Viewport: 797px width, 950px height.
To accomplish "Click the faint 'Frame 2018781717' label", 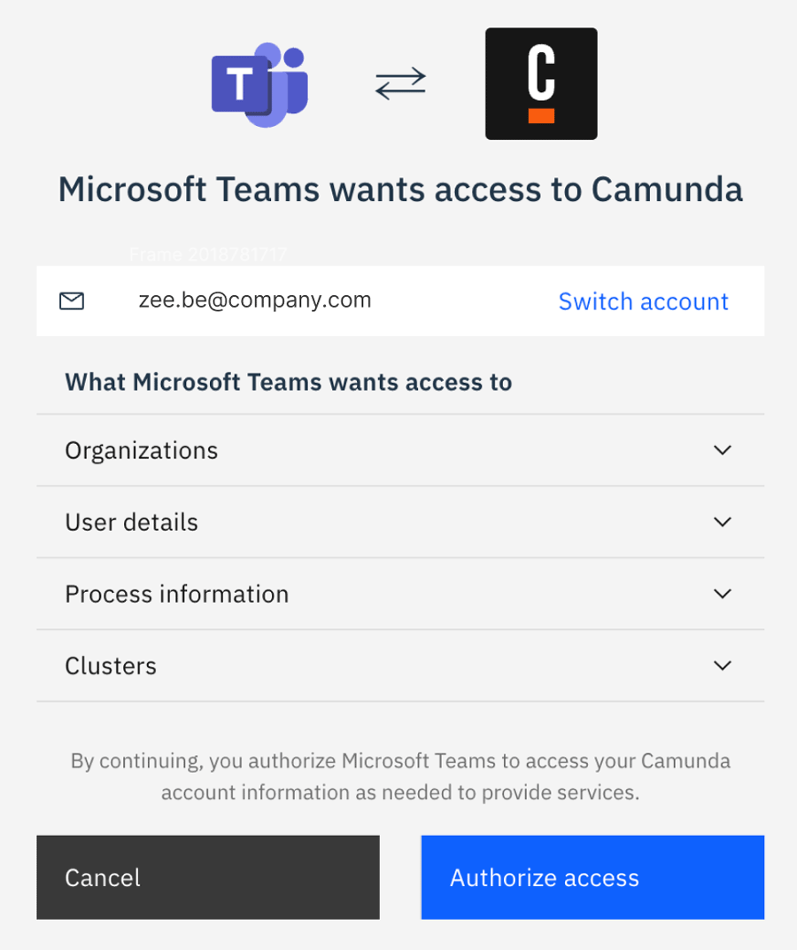I will tap(208, 255).
